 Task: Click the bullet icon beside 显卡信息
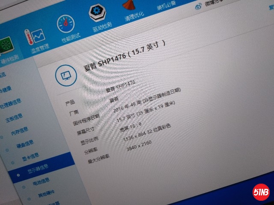pos(13,163)
